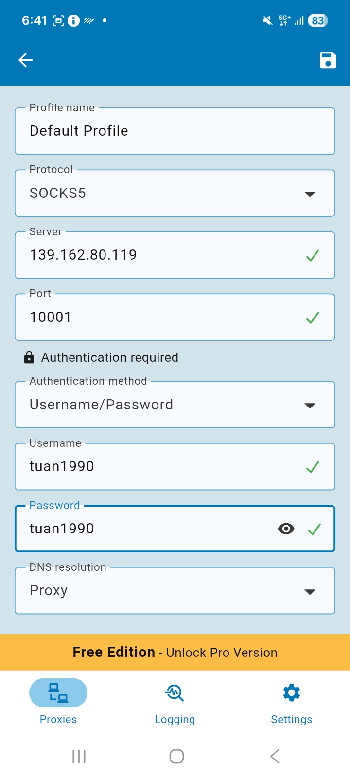This screenshot has height=778, width=350.
Task: Expand the Protocol SOCKS5 dropdown
Action: (310, 194)
